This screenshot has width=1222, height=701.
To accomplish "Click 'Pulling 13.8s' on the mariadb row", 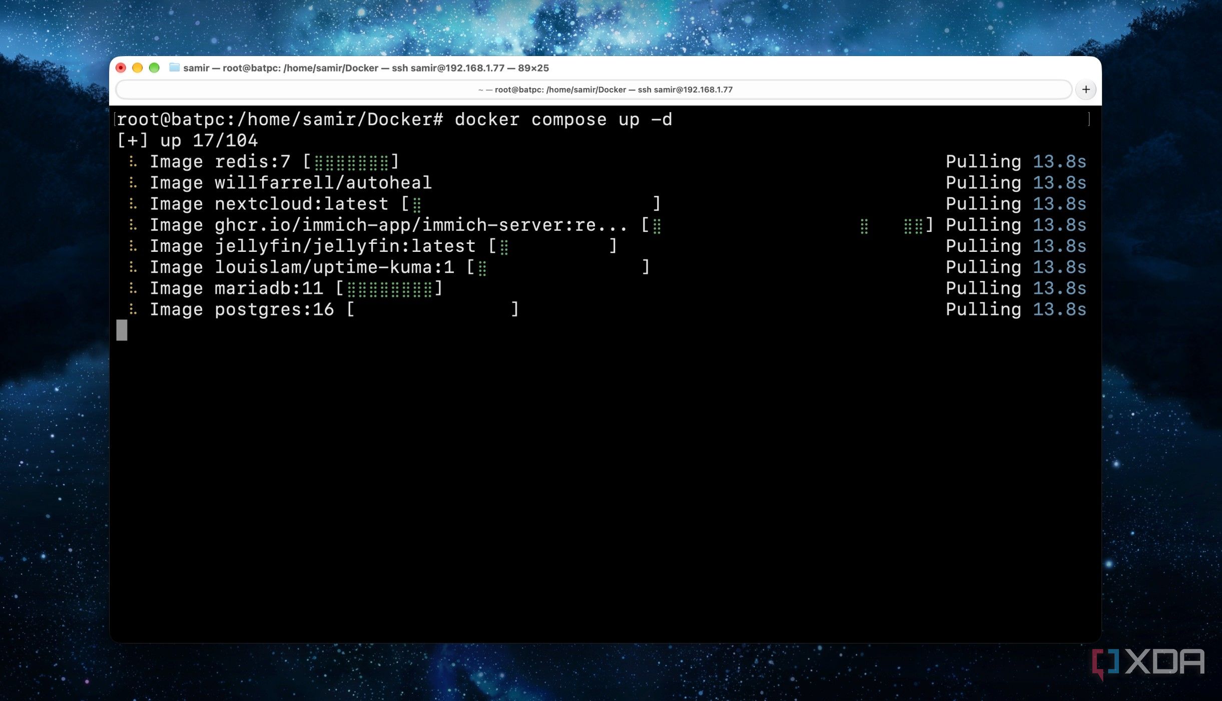I will (1016, 288).
